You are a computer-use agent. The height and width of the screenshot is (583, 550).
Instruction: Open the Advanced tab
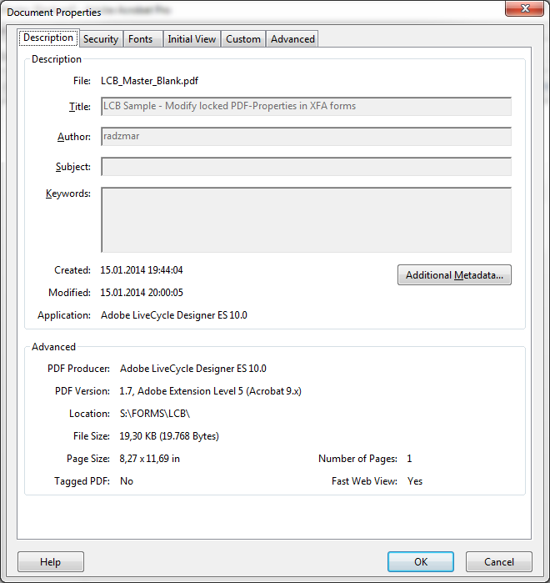coord(292,39)
